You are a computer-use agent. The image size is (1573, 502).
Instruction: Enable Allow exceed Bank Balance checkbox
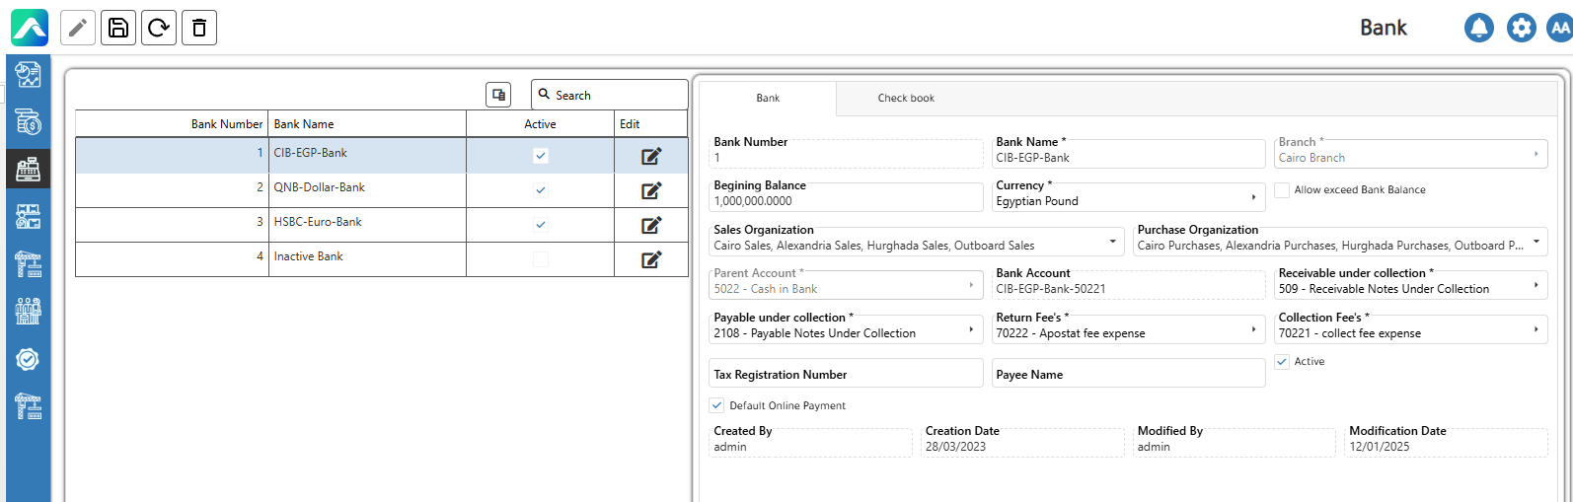pyautogui.click(x=1282, y=190)
